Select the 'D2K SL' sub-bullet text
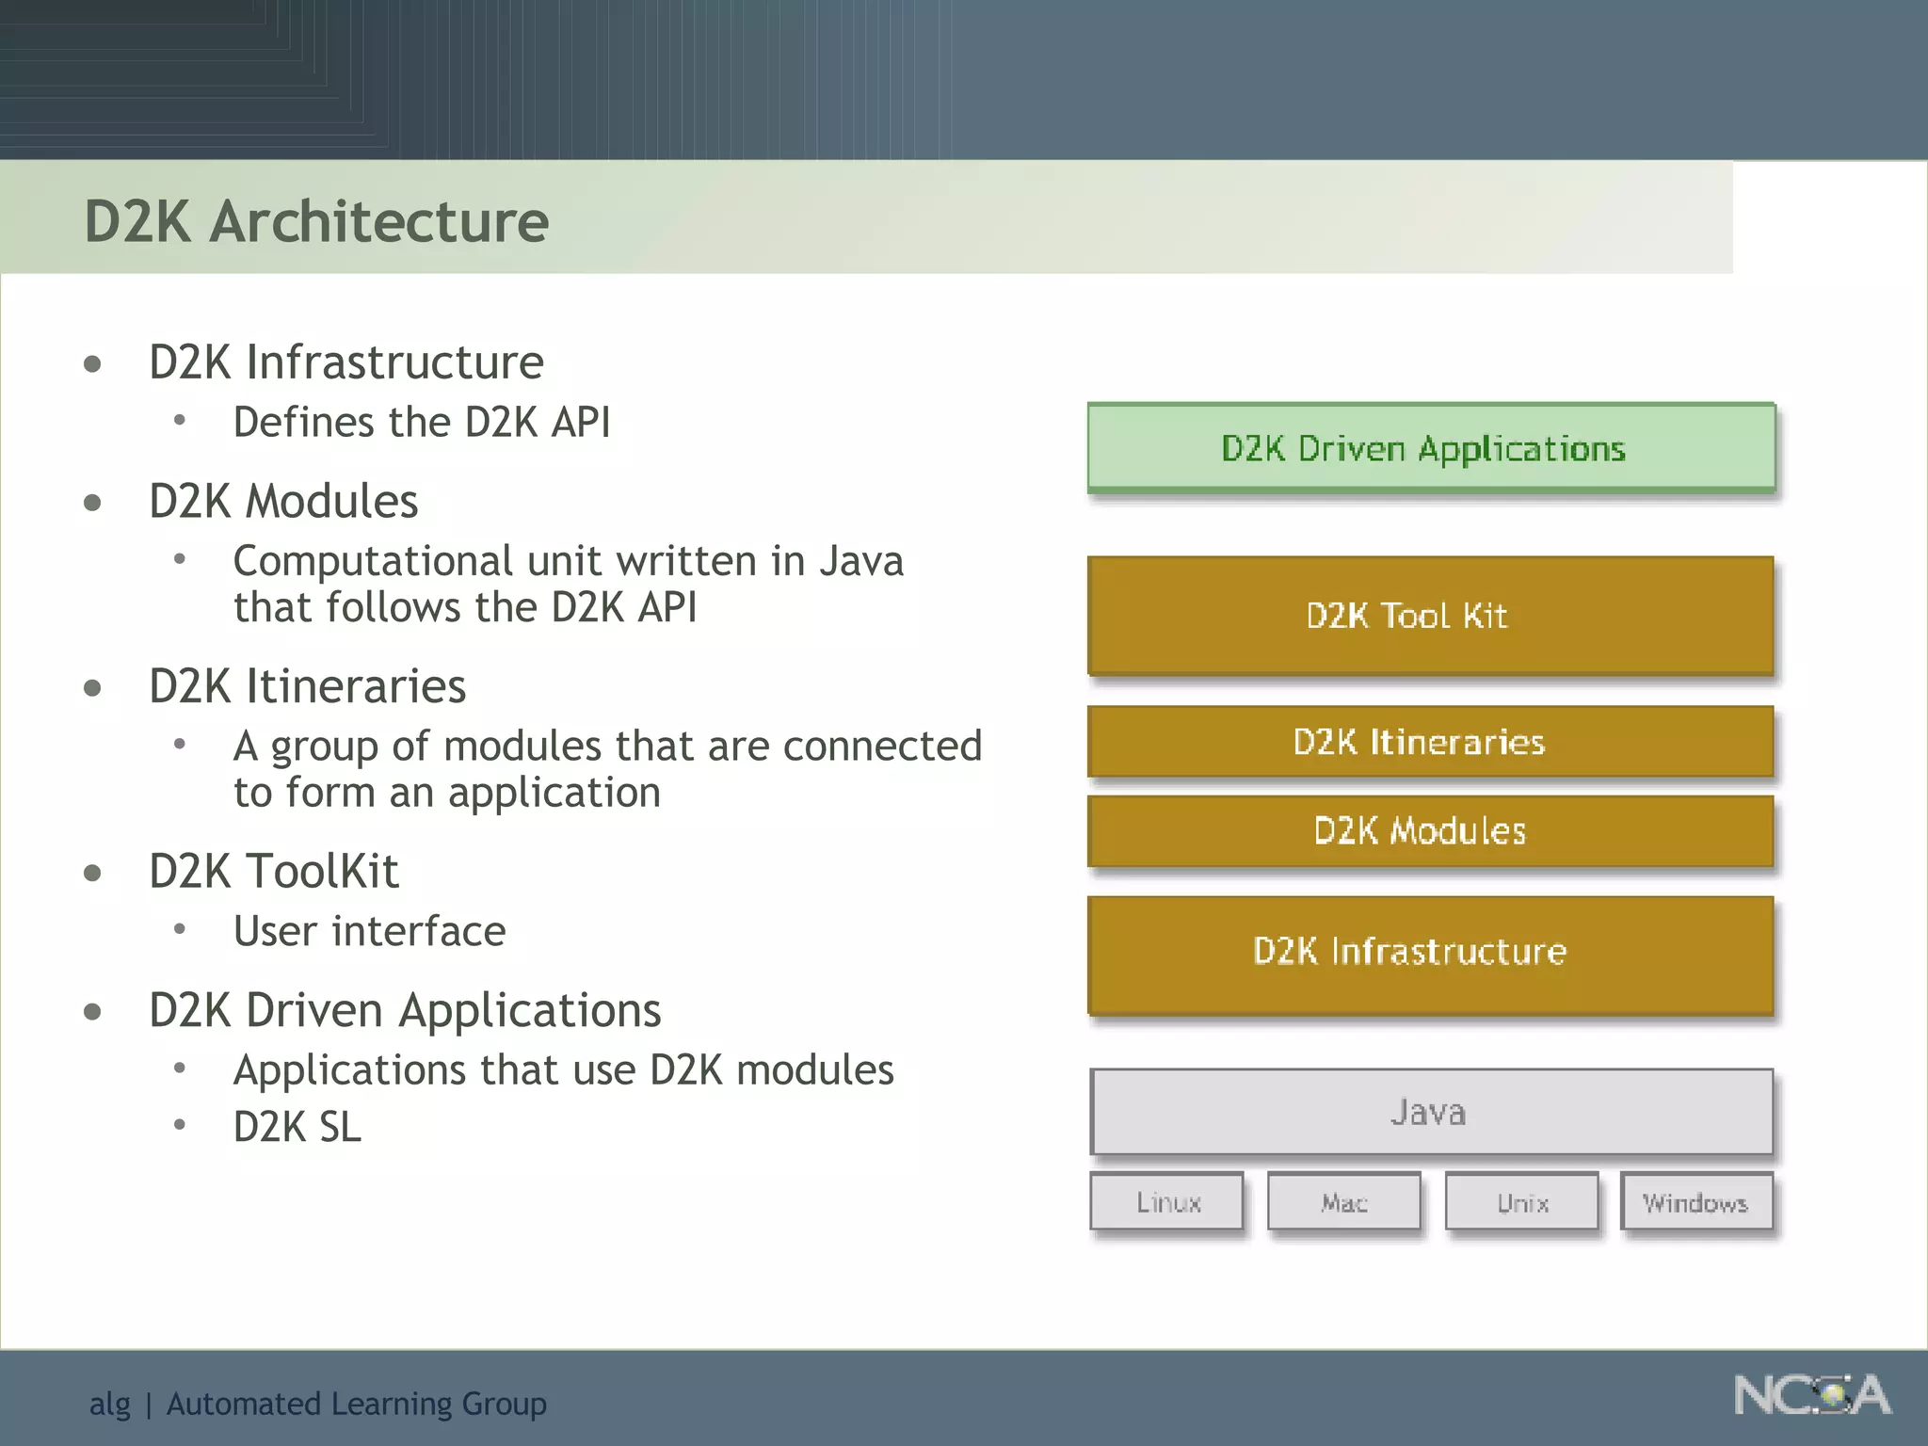The image size is (1928, 1446). point(297,1127)
